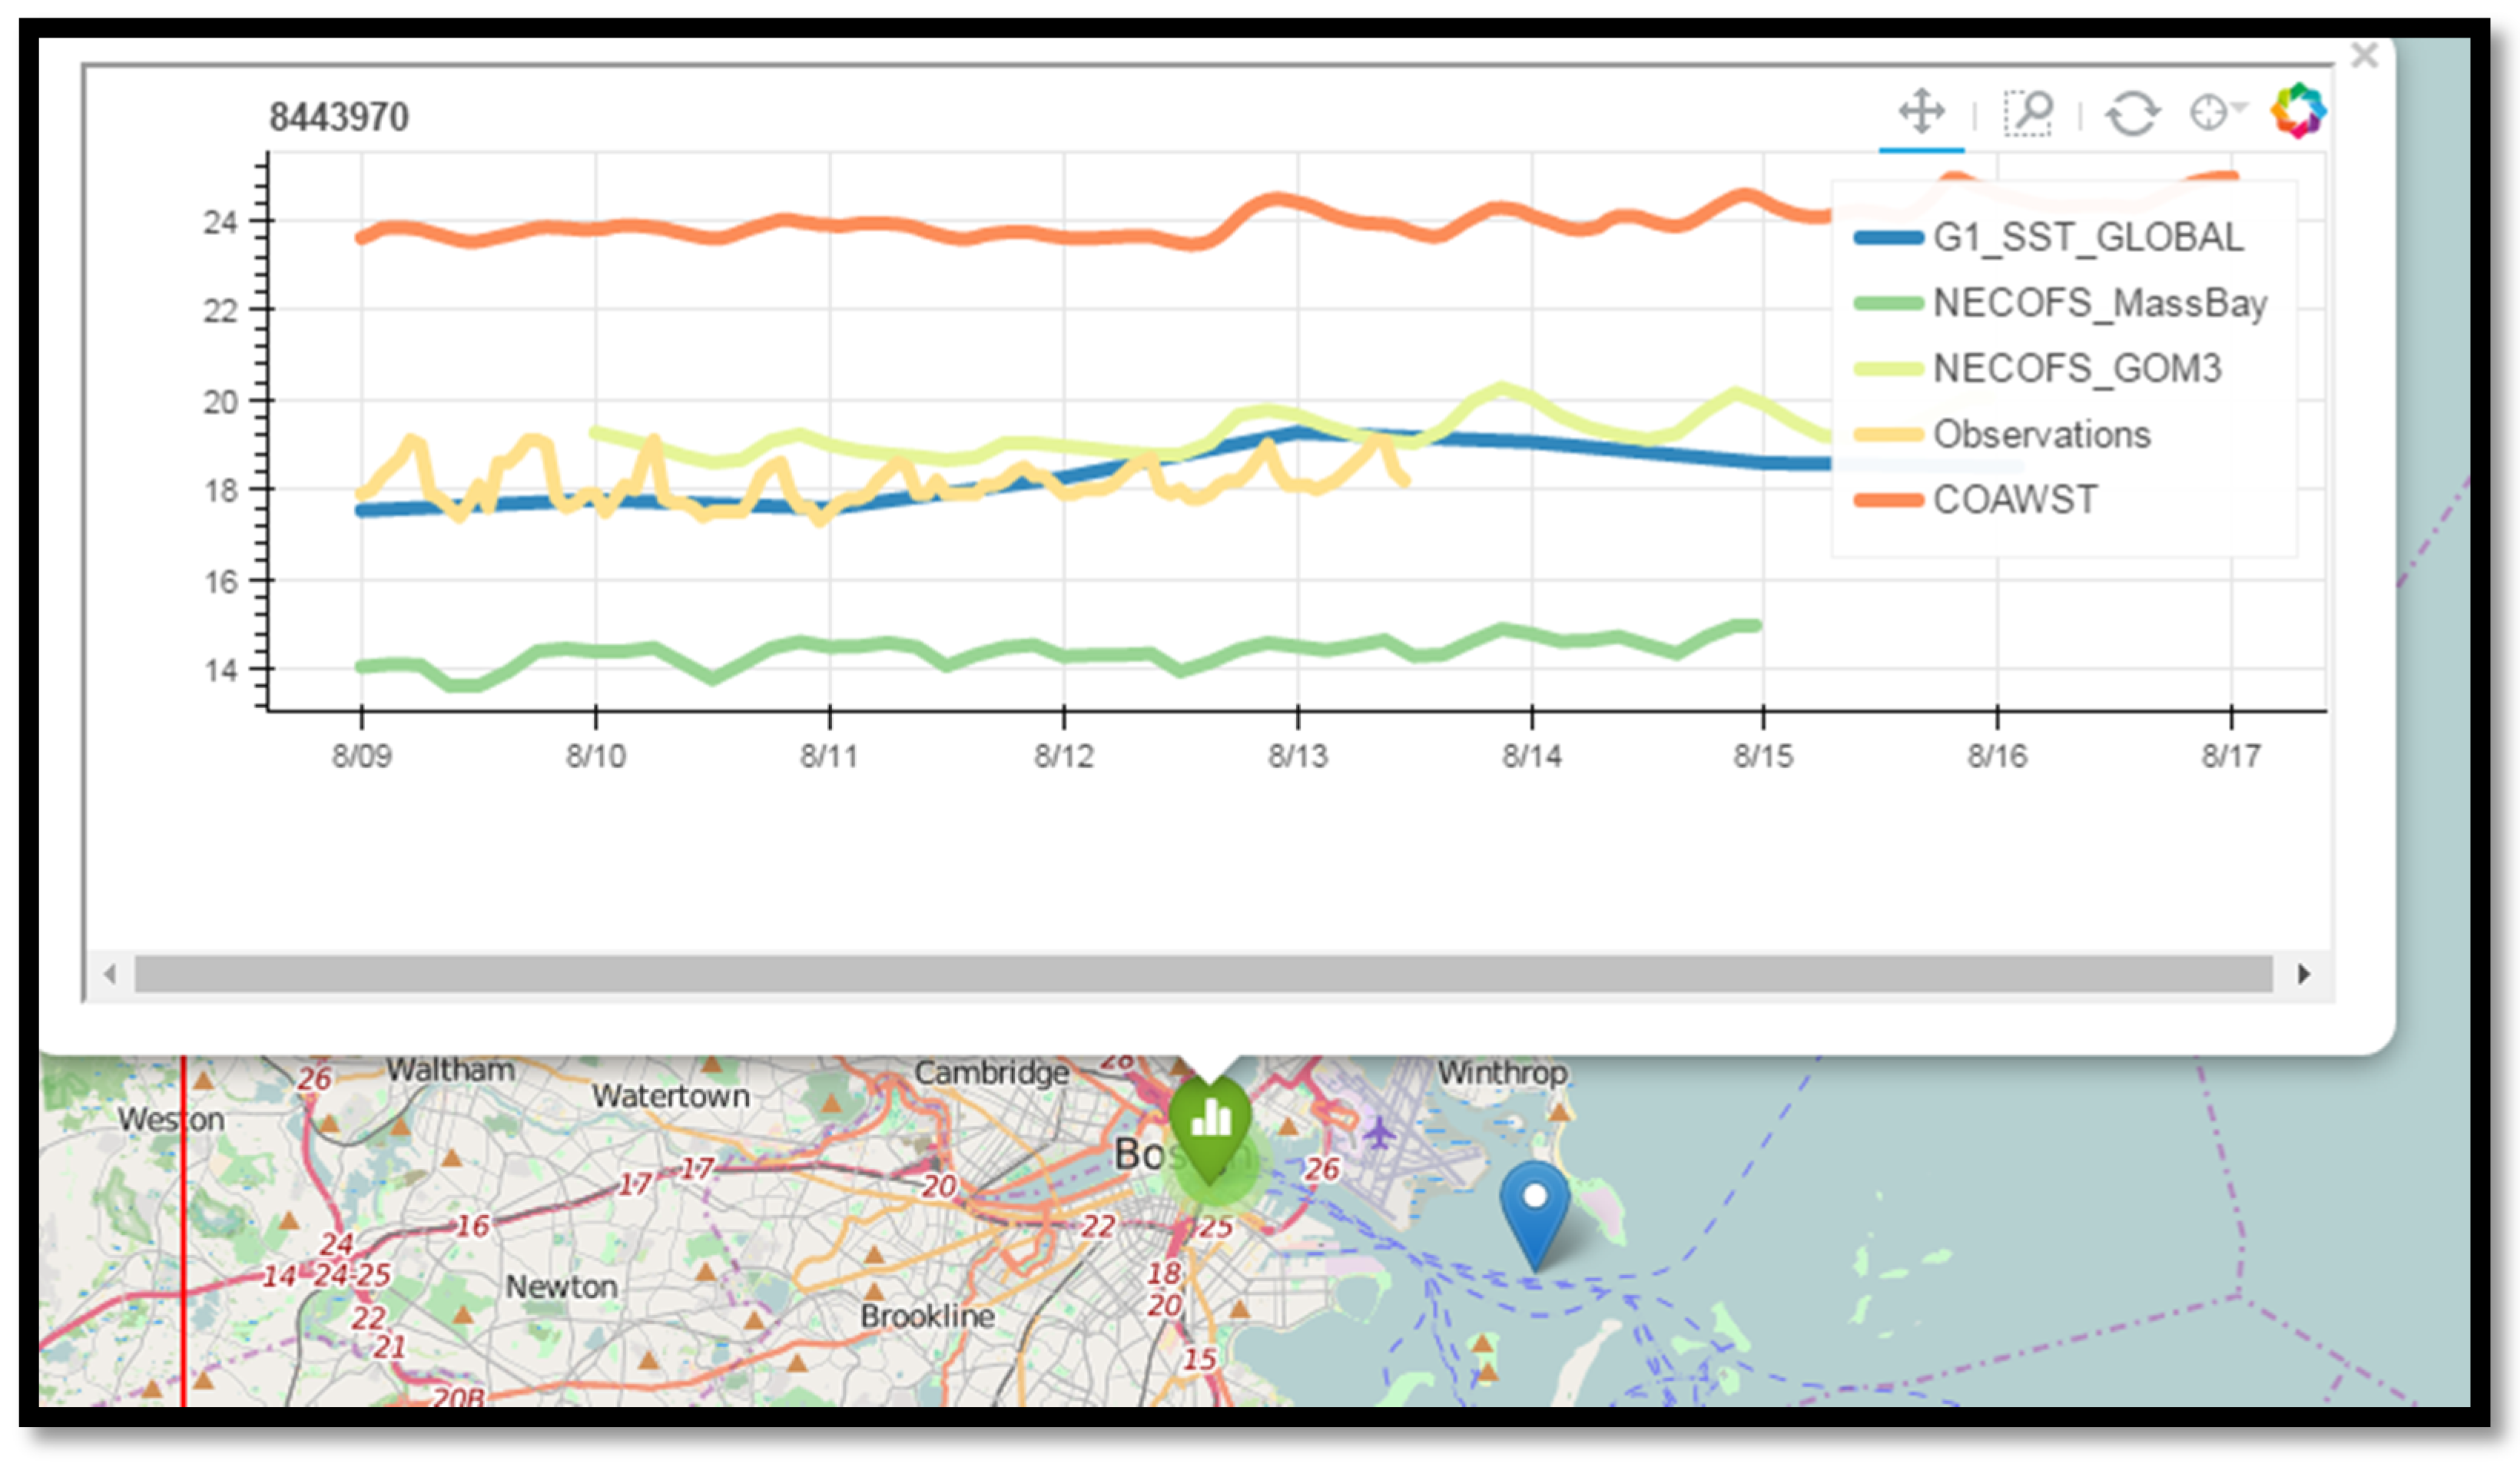Click scrollbar left arrow
Screen dimensions: 2520x1470
coord(110,973)
